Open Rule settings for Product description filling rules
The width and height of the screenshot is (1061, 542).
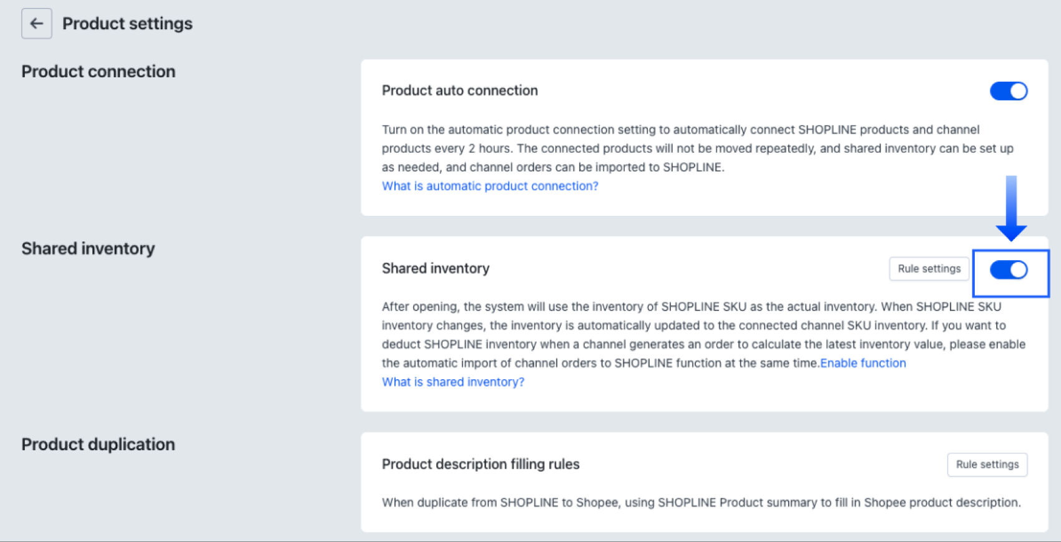(987, 465)
